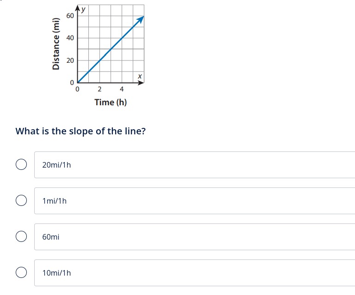The height and width of the screenshot is (295, 355).
Task: Click the 20mi/1h answer box
Action: [195, 165]
